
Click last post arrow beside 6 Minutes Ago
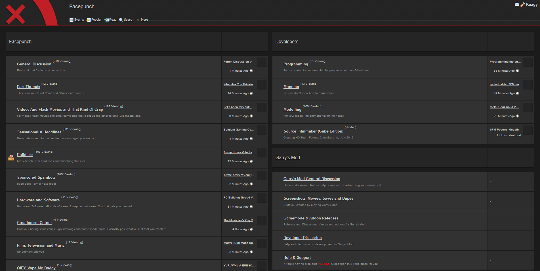click(251, 116)
